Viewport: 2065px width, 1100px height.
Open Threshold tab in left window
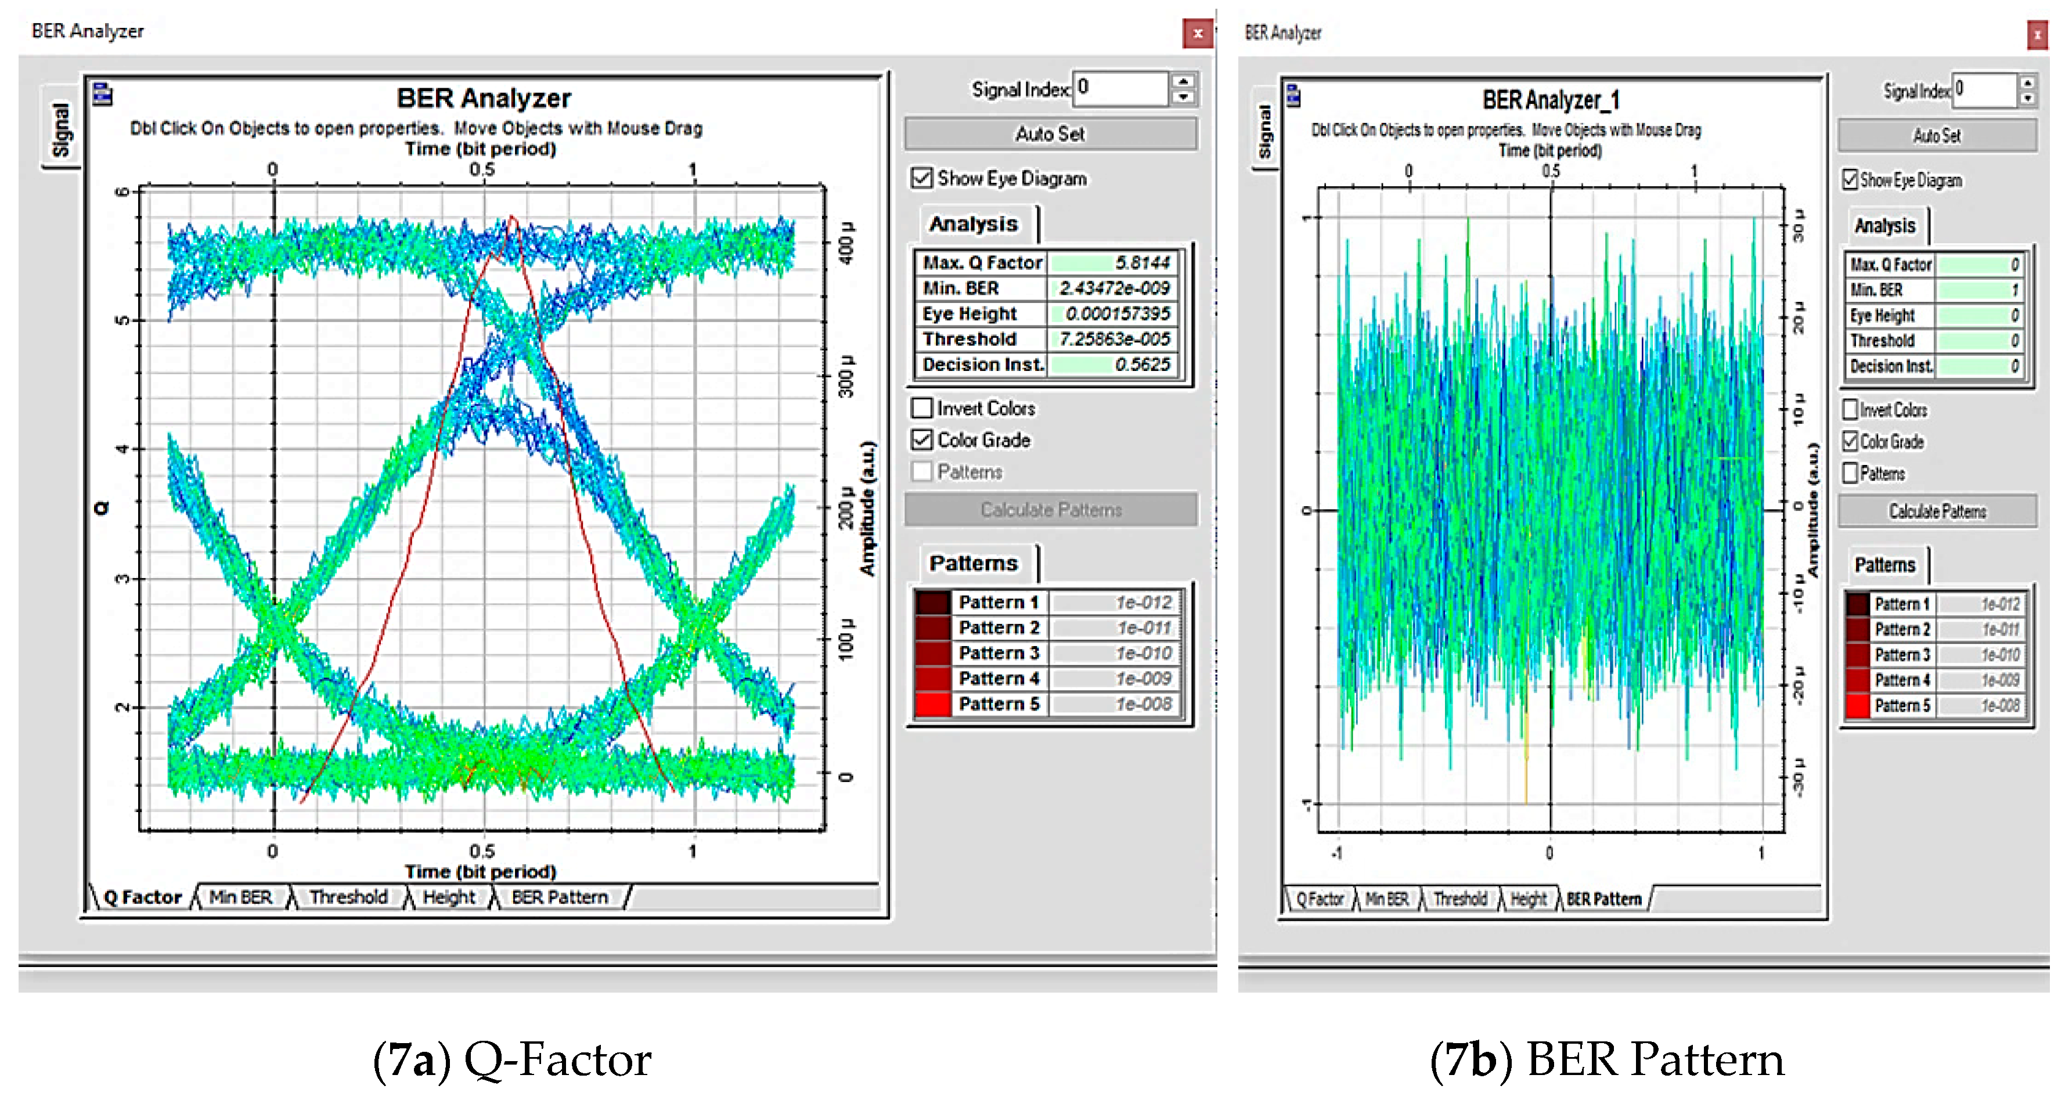coord(349,897)
